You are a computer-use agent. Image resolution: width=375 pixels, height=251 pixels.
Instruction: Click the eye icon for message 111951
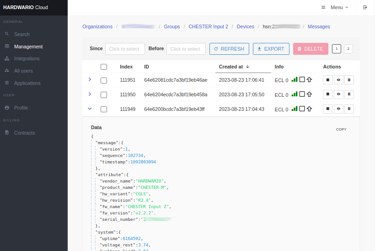point(338,80)
